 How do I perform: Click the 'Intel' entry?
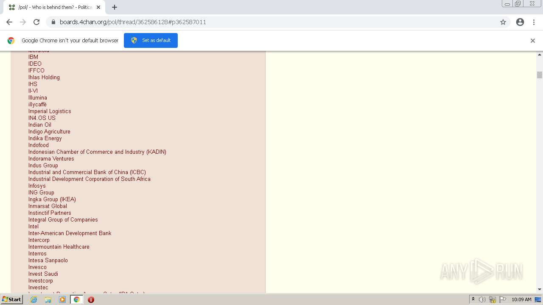34,226
